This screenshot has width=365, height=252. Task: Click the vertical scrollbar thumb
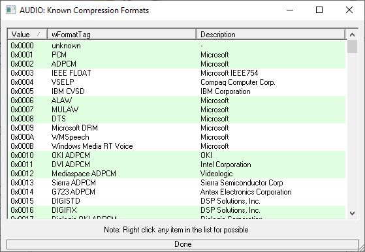coord(352,46)
